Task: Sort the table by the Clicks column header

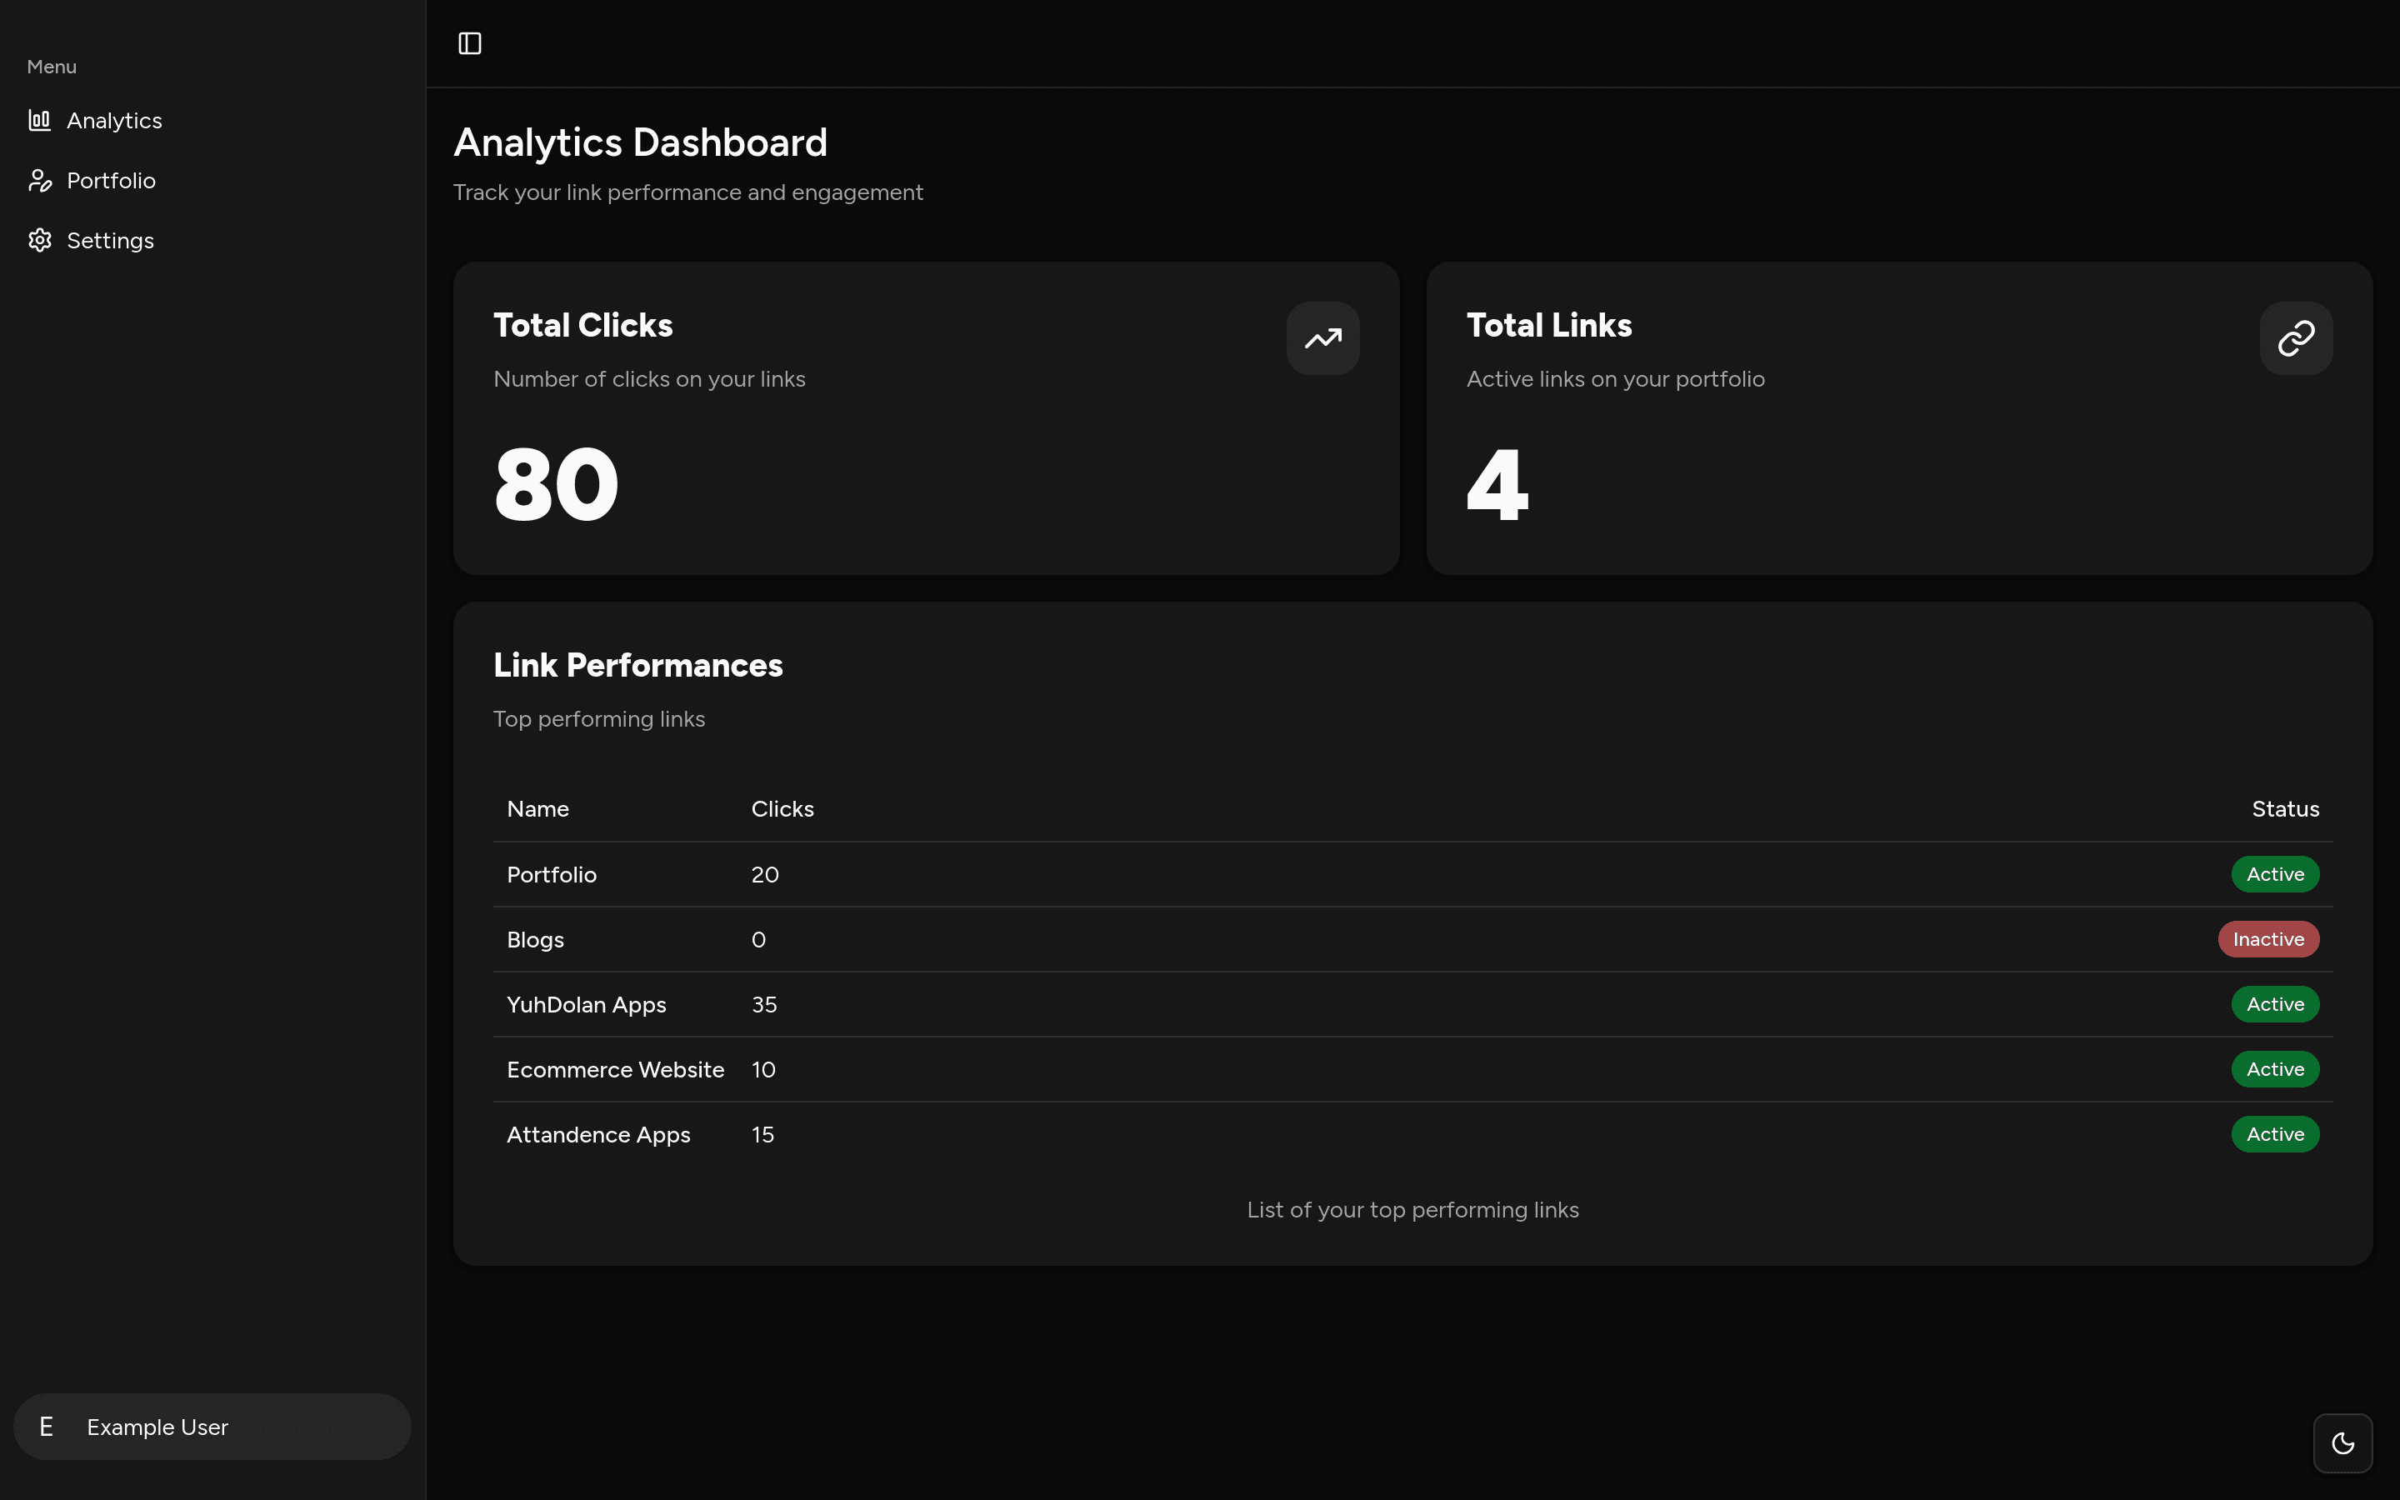Action: (x=782, y=808)
